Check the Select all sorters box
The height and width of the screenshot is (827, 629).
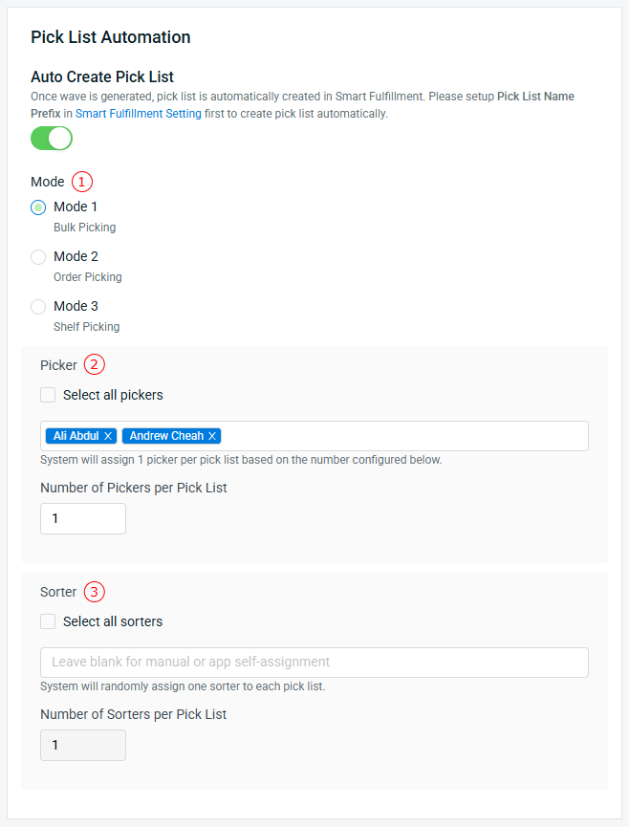click(x=48, y=621)
